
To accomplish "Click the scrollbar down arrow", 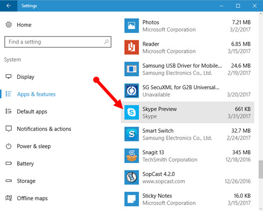I will click(x=261, y=208).
